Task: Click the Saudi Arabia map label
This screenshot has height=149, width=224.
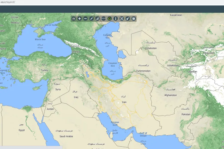Action: point(66,136)
